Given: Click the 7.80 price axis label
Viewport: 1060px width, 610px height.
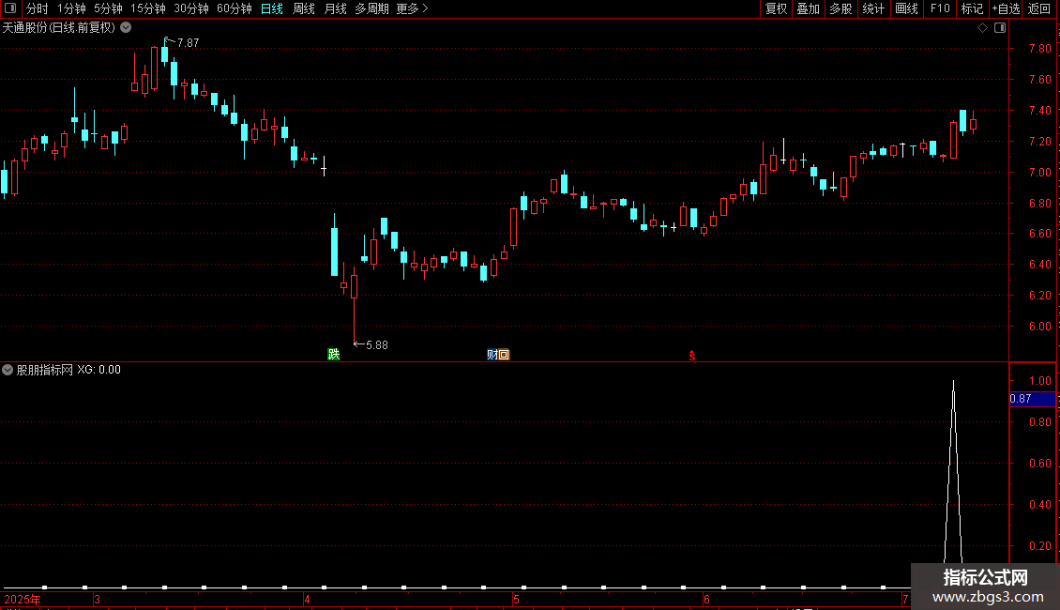Looking at the screenshot, I should [x=1039, y=49].
